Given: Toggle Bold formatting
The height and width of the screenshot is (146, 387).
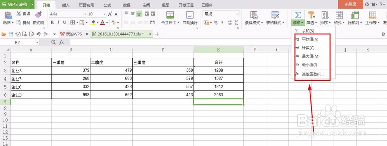Looking at the screenshot, I should (x=52, y=23).
